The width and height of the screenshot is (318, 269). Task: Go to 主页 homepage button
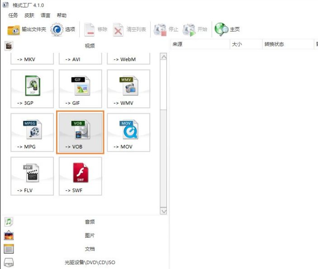click(228, 29)
